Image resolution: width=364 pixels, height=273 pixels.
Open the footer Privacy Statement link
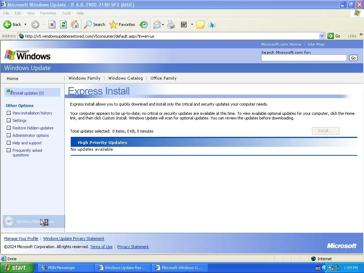tap(133, 247)
